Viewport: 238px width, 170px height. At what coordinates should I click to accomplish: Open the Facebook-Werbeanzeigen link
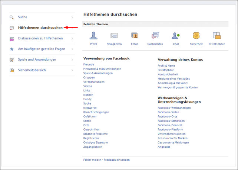(x=174, y=108)
